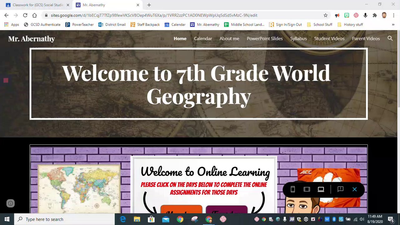Open the megaphone extension icon

[337, 15]
